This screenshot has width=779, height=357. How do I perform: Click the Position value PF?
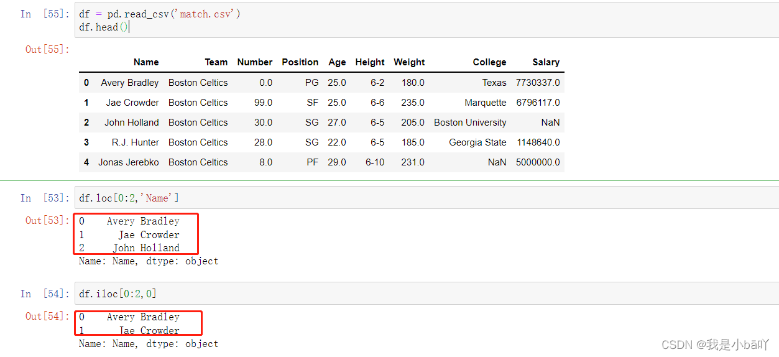(x=313, y=162)
